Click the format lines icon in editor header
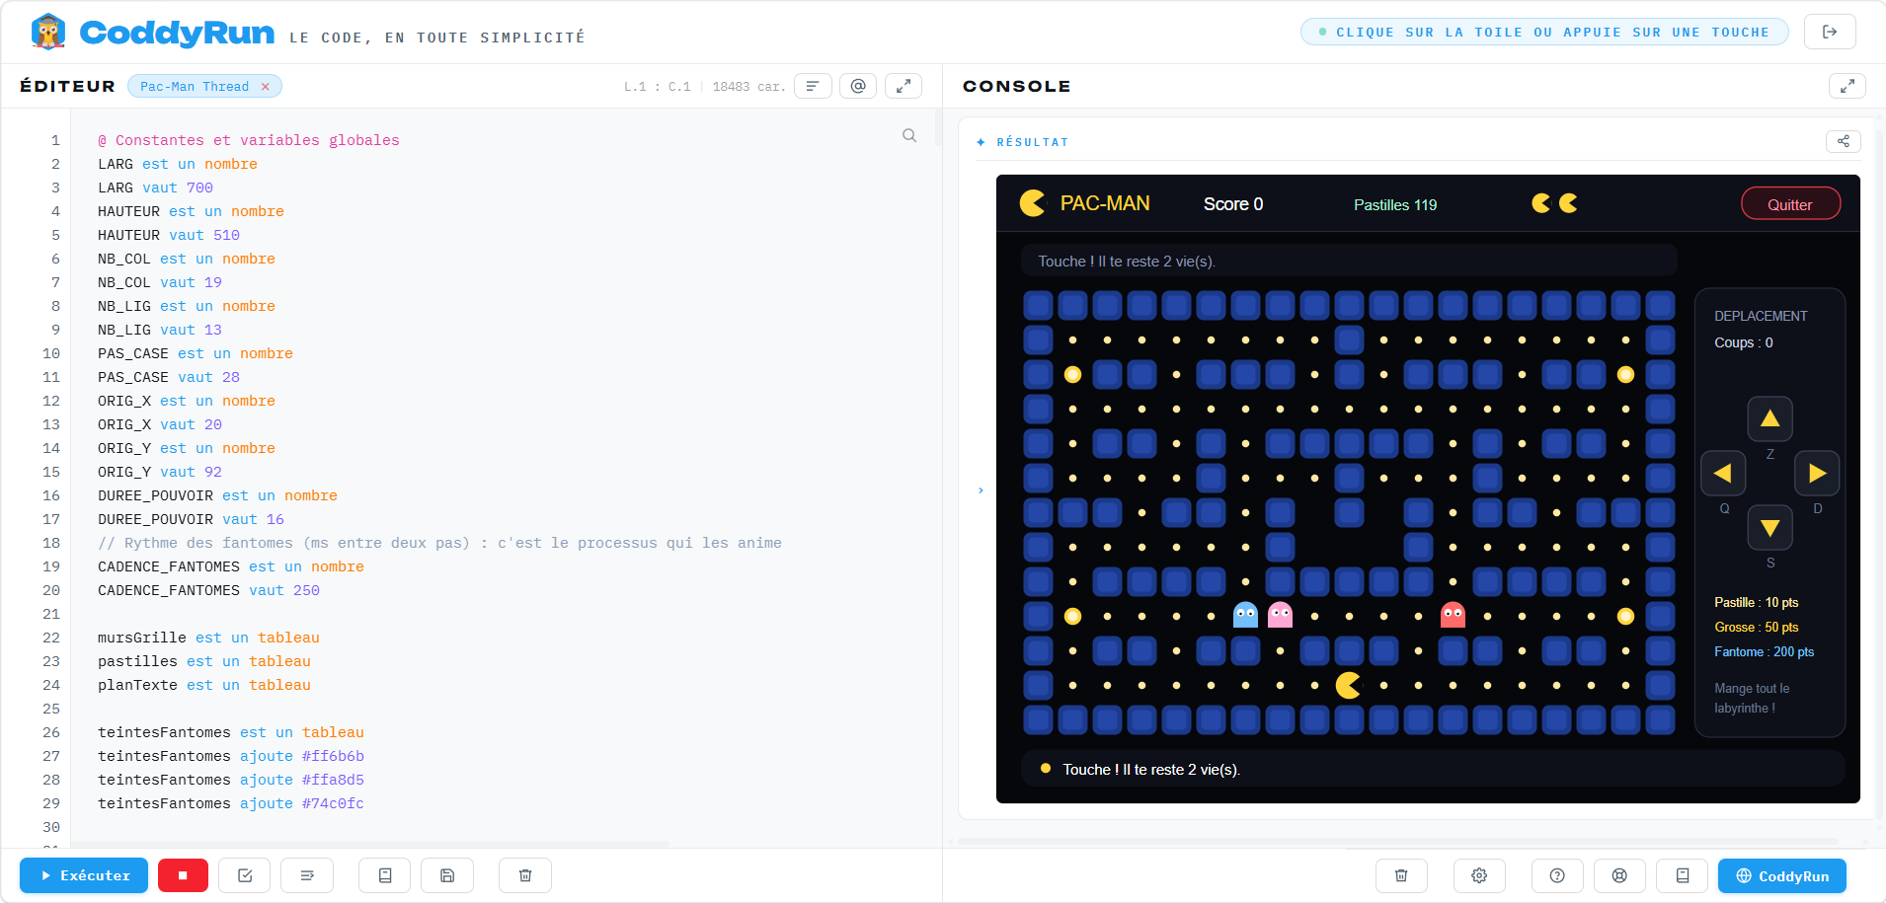1886x903 pixels. coord(813,86)
